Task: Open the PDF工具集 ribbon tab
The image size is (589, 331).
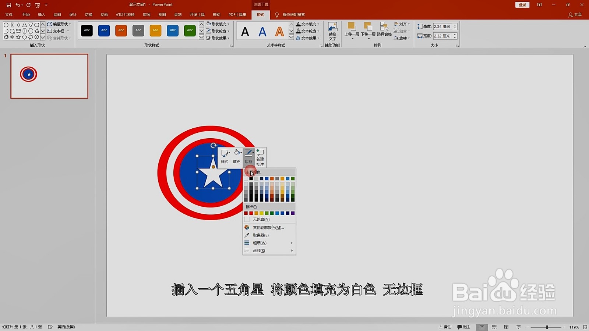Action: (237, 15)
